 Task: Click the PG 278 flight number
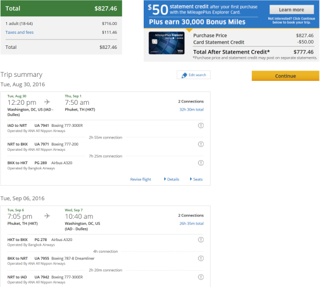point(41,240)
